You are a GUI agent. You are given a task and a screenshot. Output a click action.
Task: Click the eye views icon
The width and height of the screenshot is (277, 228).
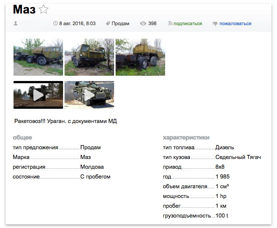click(143, 24)
